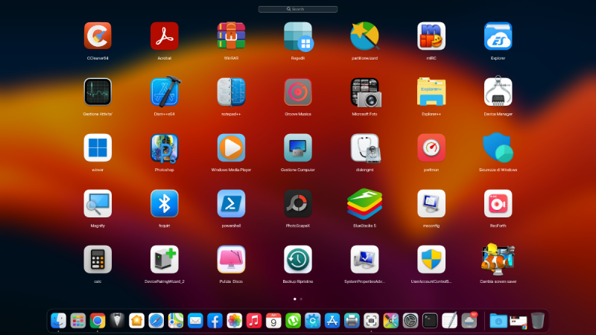Screen dimensions: 596x335
Task: Open Mail envelope in dock
Action: click(x=195, y=321)
